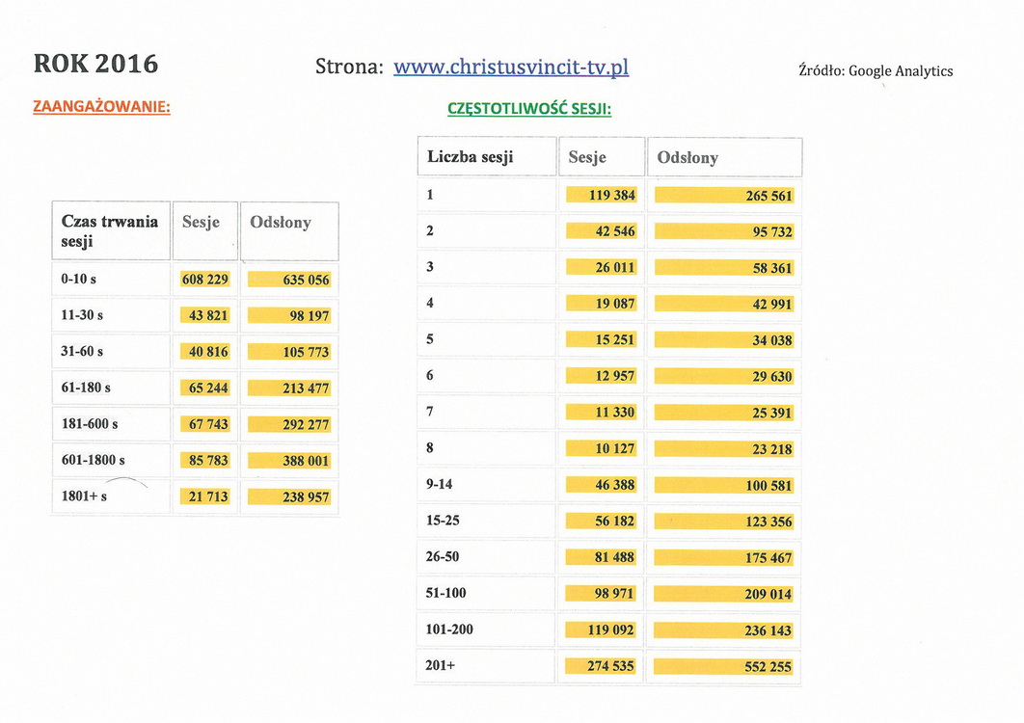The height and width of the screenshot is (723, 1024).
Task: Select the value 608 229
Action: tap(205, 280)
